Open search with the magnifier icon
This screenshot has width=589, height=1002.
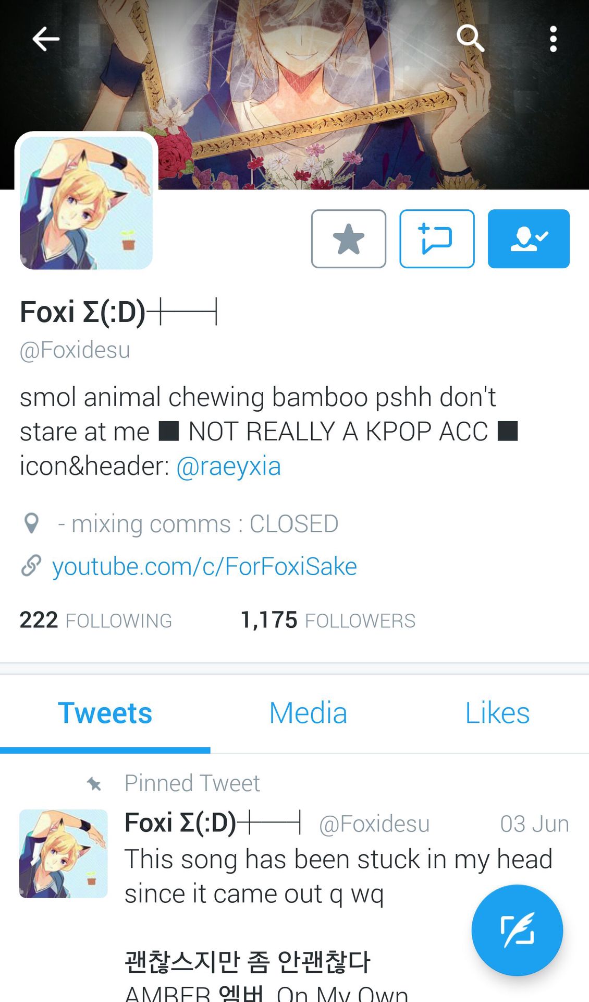(x=470, y=38)
